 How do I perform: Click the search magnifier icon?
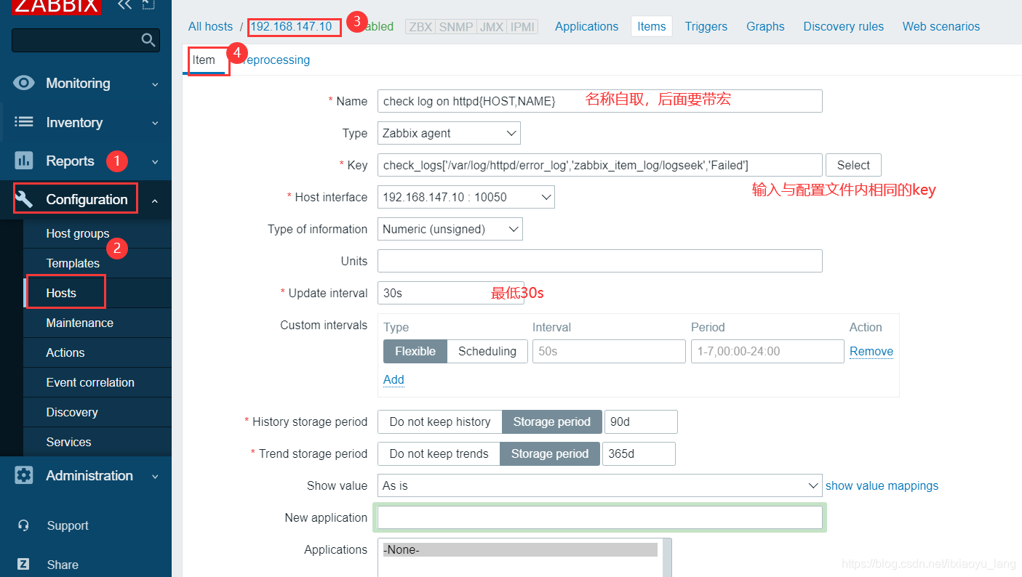[x=148, y=40]
